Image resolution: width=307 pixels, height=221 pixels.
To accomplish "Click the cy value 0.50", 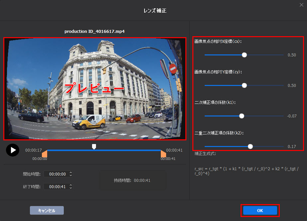I will point(292,86).
